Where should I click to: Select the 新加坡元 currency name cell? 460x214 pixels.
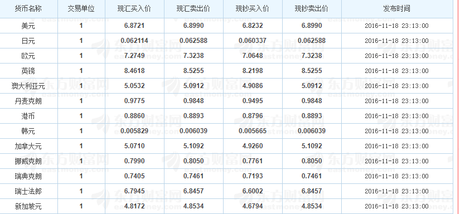click(28, 206)
